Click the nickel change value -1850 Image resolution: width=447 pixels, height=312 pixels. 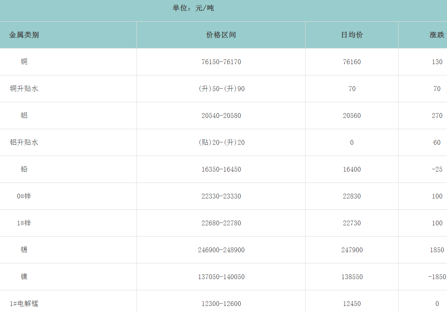436,277
